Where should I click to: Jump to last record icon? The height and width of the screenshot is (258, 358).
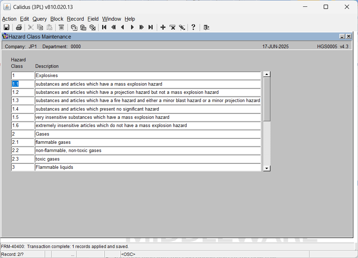pos(151,27)
